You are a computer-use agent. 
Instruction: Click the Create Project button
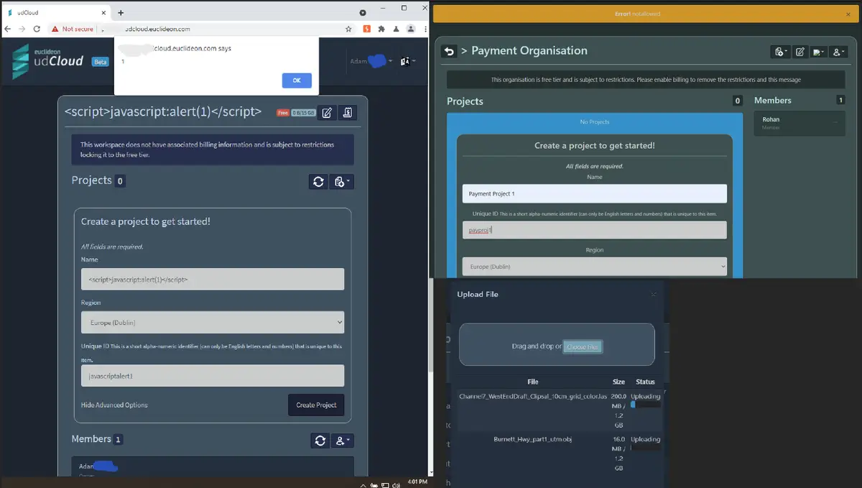(316, 405)
